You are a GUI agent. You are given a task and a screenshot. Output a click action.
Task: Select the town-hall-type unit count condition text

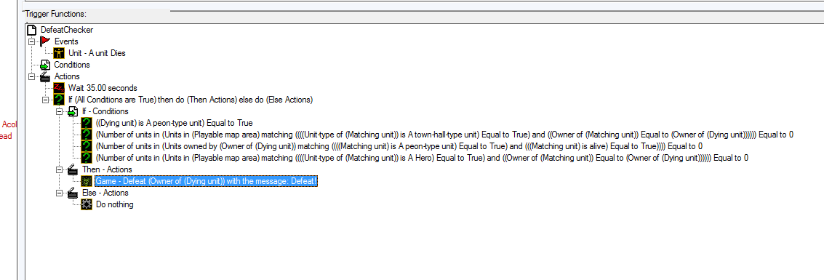444,135
